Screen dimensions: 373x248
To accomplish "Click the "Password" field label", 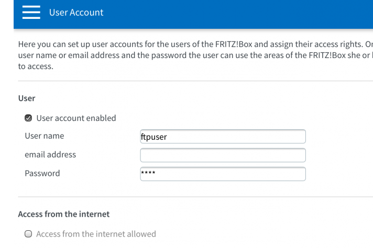I will click(x=42, y=173).
